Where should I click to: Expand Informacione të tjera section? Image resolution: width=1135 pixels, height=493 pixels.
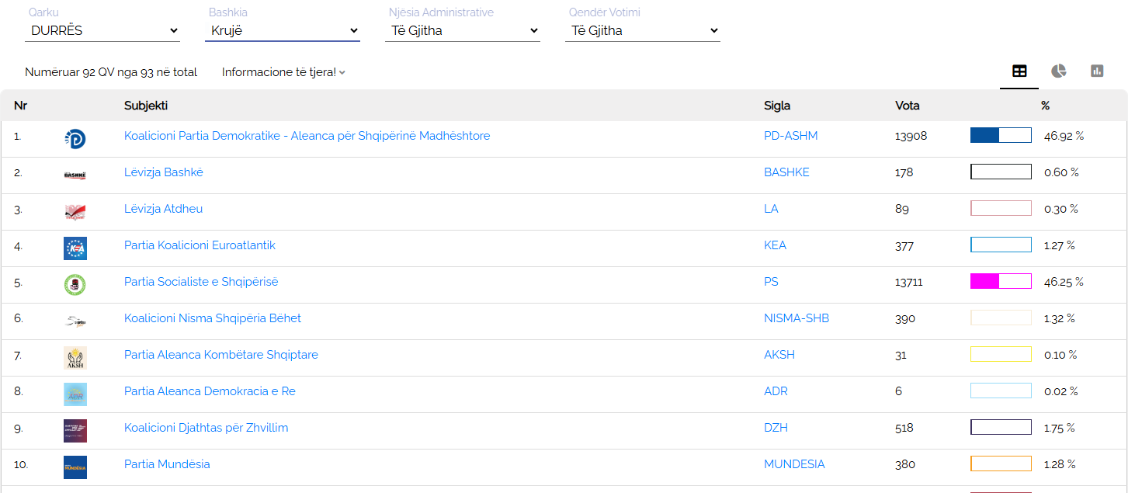(283, 72)
